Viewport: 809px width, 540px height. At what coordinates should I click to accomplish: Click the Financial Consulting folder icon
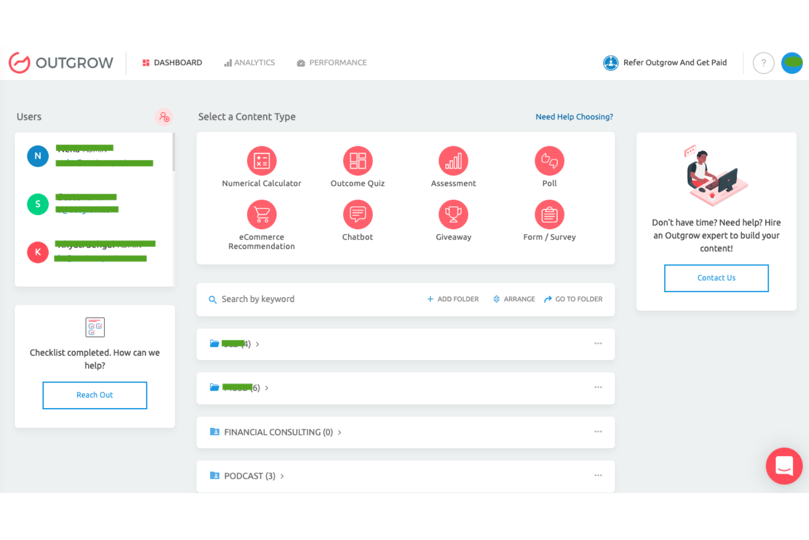coord(215,432)
